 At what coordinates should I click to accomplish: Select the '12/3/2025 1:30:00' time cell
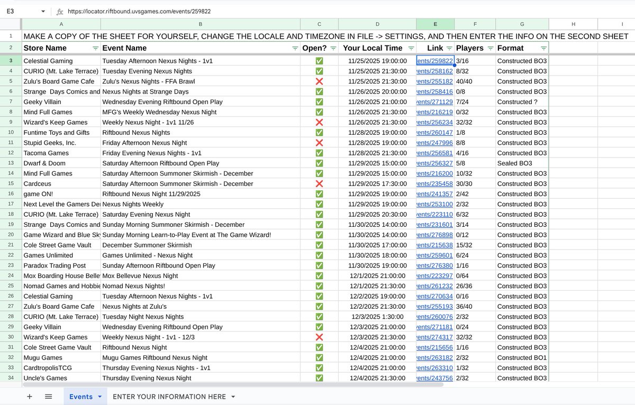(377, 317)
